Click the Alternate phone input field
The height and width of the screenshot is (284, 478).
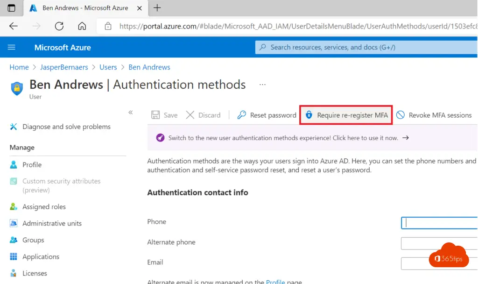439,243
